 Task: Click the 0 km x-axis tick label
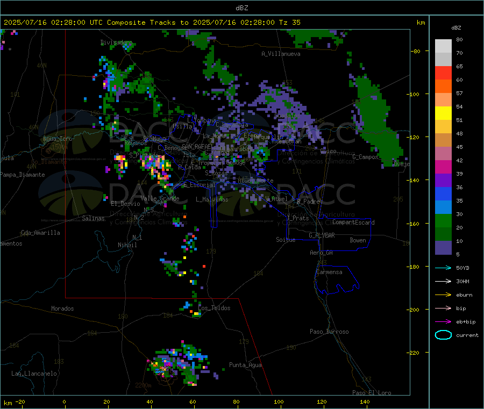(x=64, y=401)
